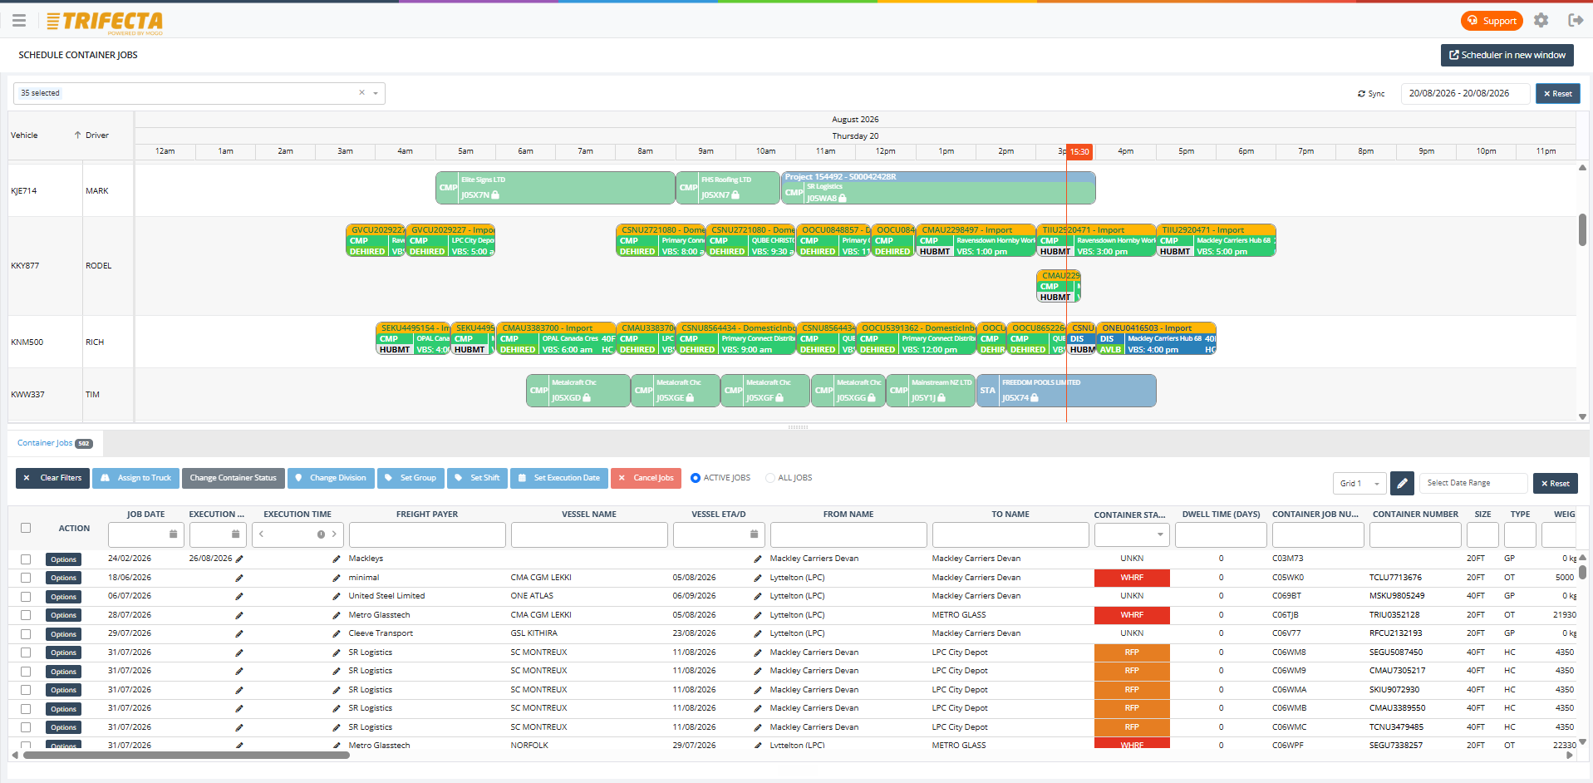Check the Cleeve Transport row checkbox
Screen dimensions: 1593x783
click(26, 634)
